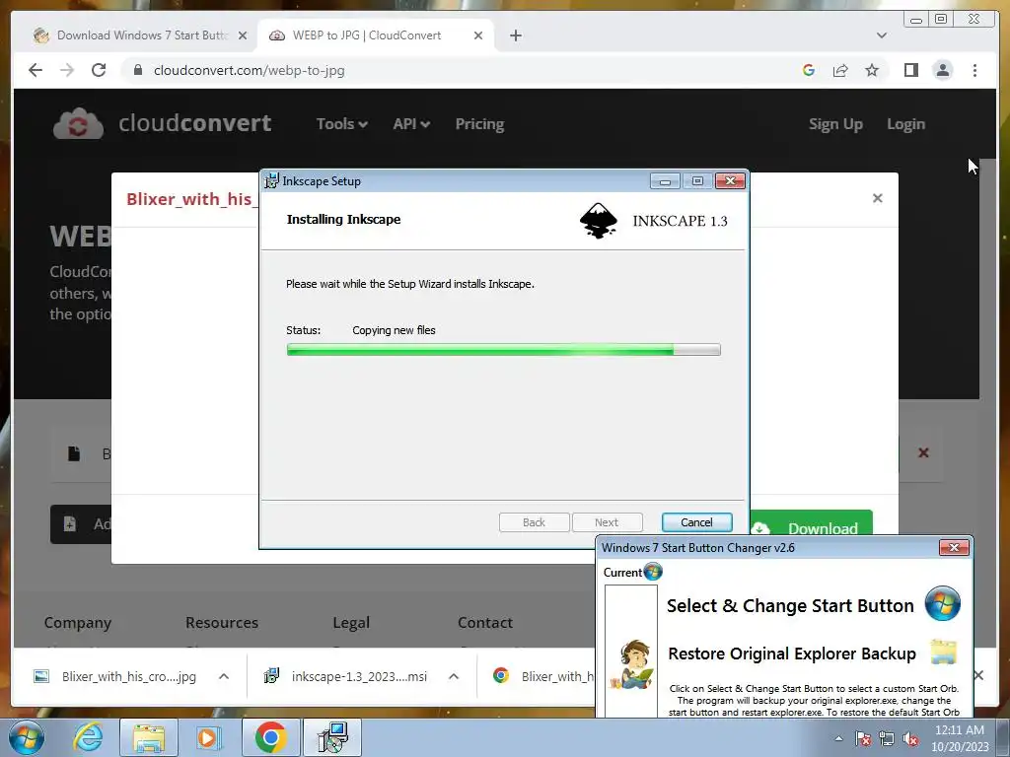The image size is (1010, 757).
Task: Click the network tray icon
Action: pyautogui.click(x=887, y=738)
